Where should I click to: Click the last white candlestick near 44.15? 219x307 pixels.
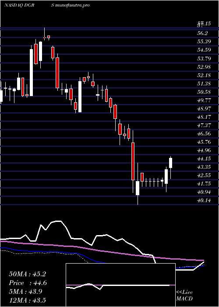pyautogui.click(x=170, y=163)
